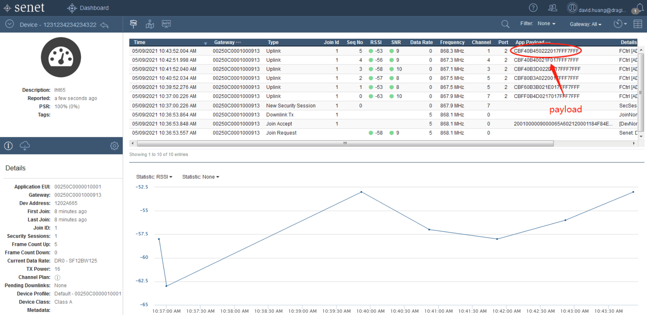Click the Port column header
The image size is (647, 315).
pyautogui.click(x=503, y=42)
